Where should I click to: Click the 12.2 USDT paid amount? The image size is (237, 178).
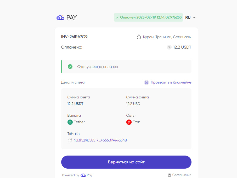point(182,47)
